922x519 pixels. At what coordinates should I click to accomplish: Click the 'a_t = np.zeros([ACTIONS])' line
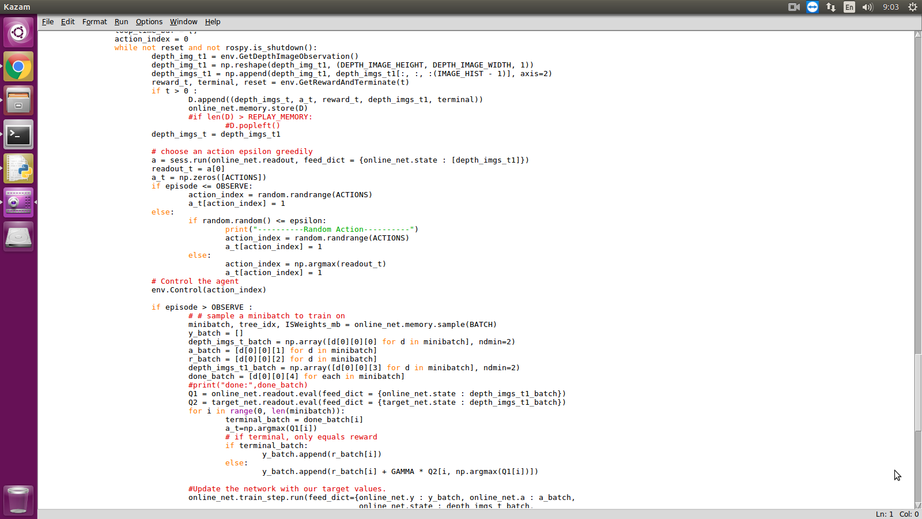pyautogui.click(x=209, y=178)
